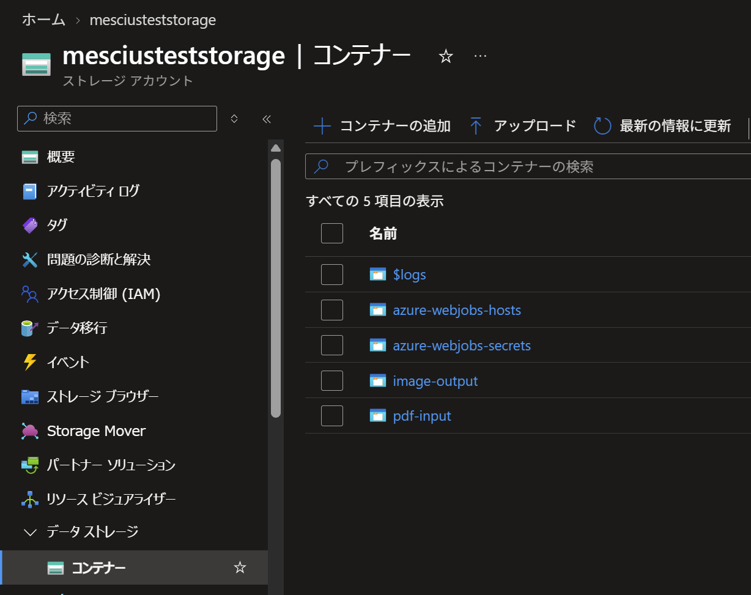Click the アップロード button label
This screenshot has width=751, height=595.
(535, 127)
